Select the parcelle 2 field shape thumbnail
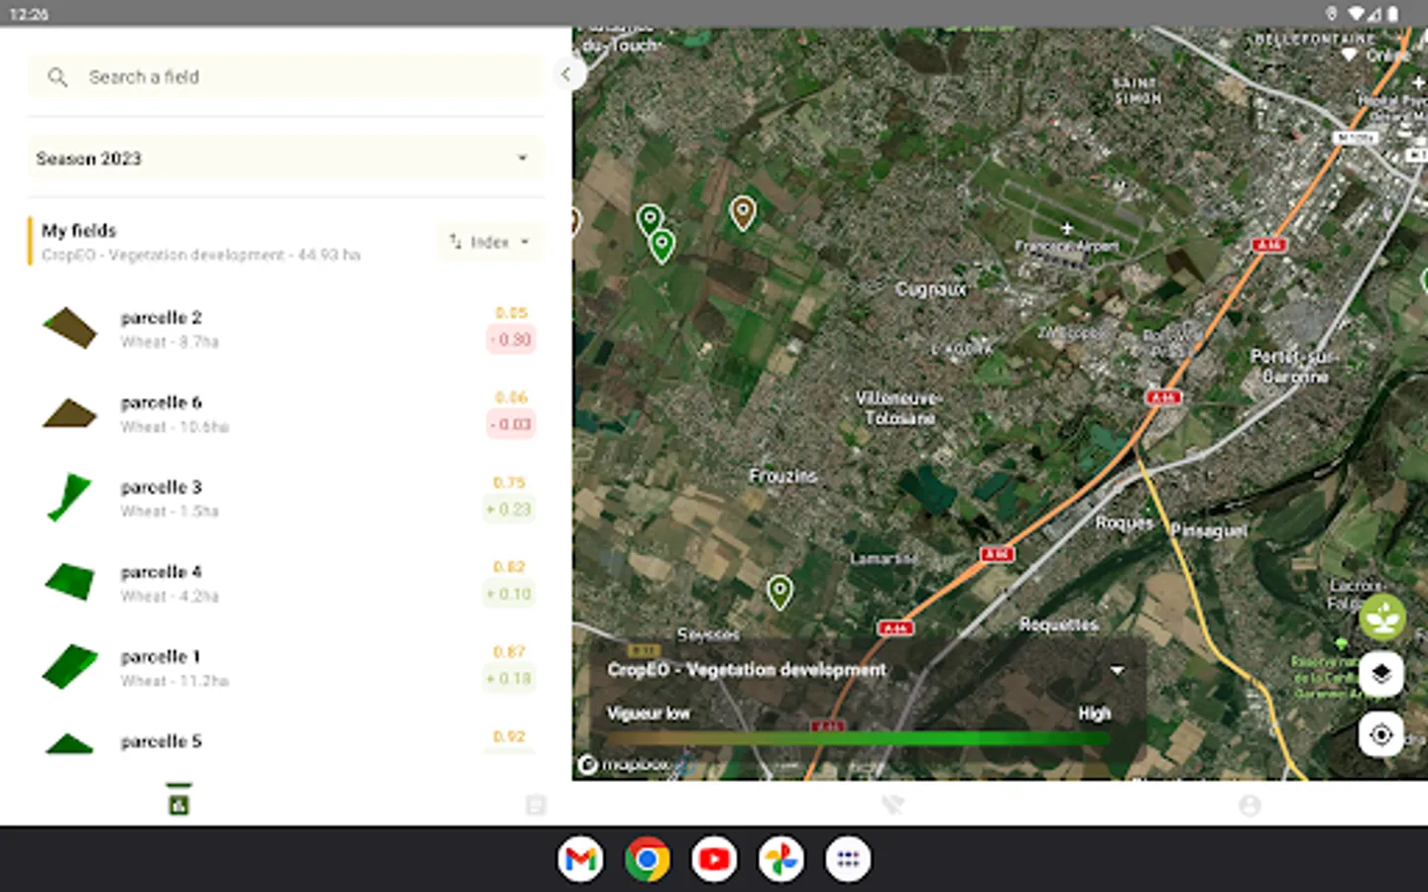This screenshot has height=892, width=1428. (70, 328)
